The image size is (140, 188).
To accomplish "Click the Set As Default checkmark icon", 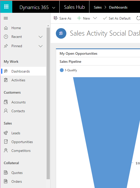I will (x=105, y=18).
